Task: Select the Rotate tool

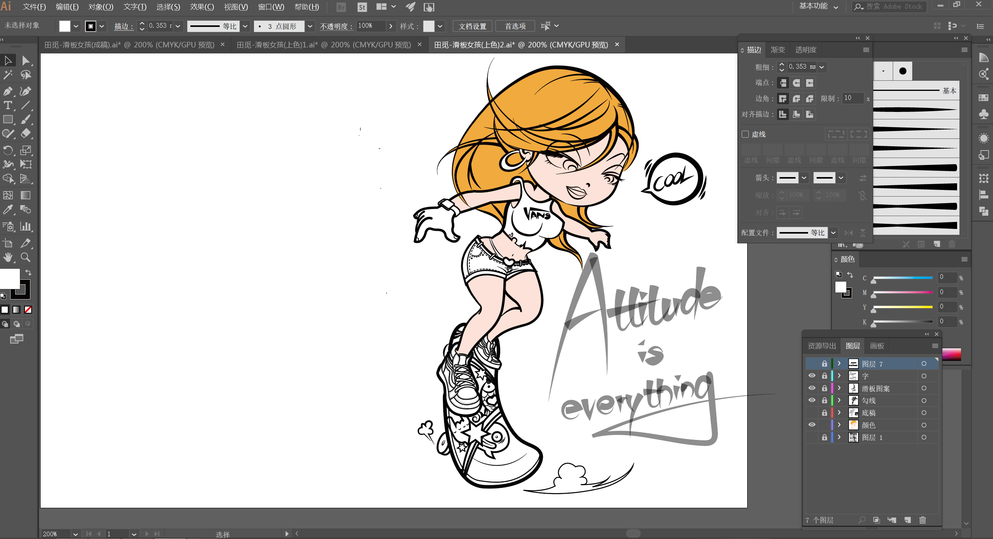Action: coord(7,150)
